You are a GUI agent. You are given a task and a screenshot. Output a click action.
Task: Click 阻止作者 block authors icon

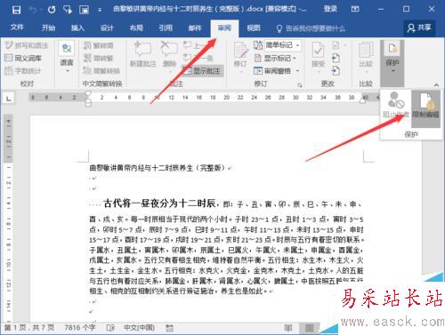point(396,105)
